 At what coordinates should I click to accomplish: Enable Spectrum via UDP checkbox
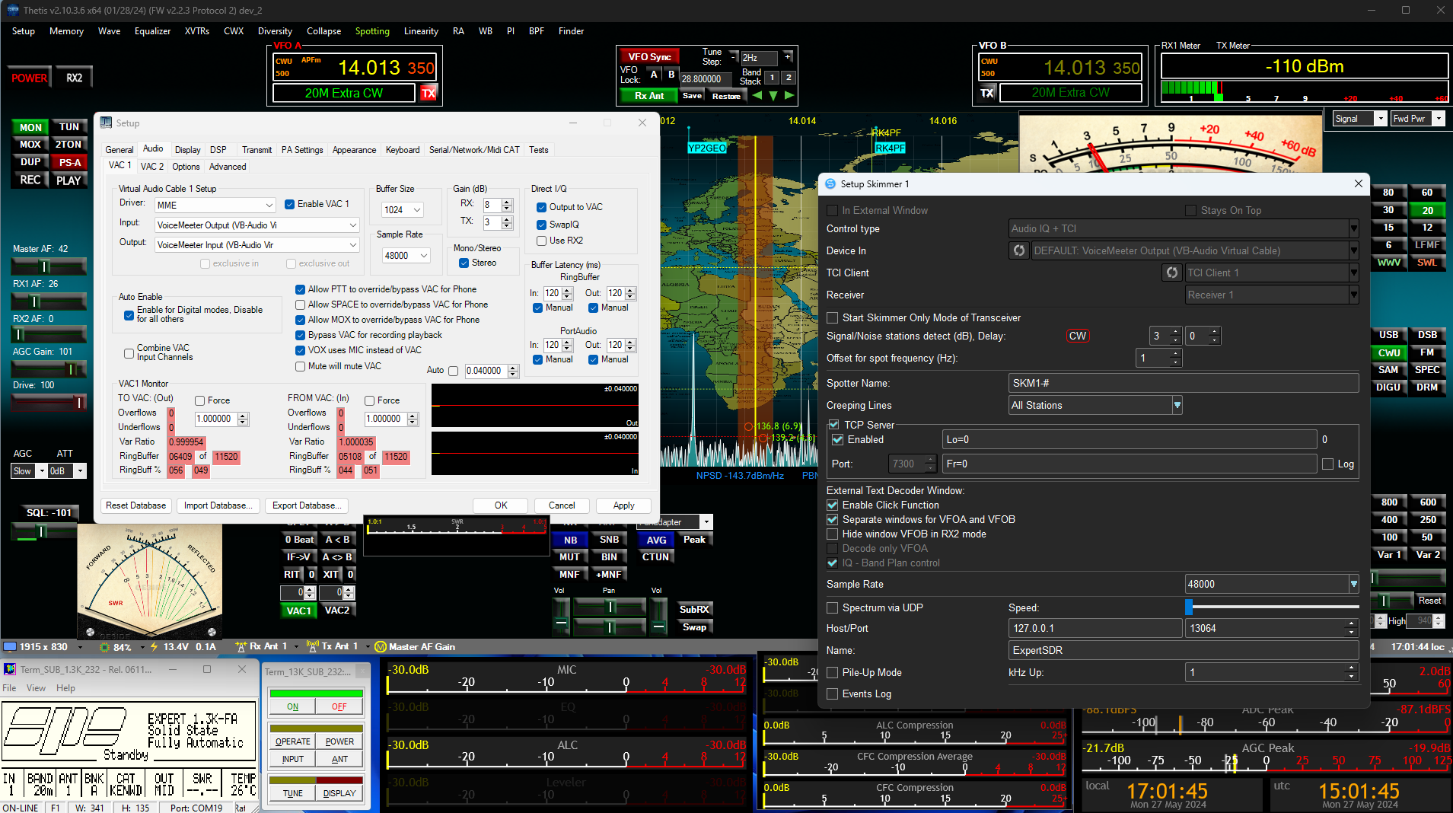(x=833, y=607)
